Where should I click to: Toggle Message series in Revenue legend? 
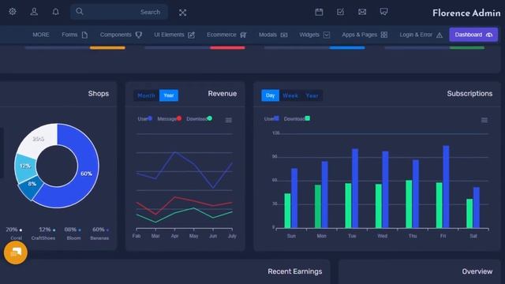point(170,119)
